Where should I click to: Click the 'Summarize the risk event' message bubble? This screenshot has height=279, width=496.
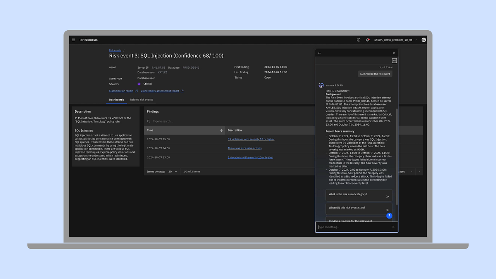[x=375, y=74]
